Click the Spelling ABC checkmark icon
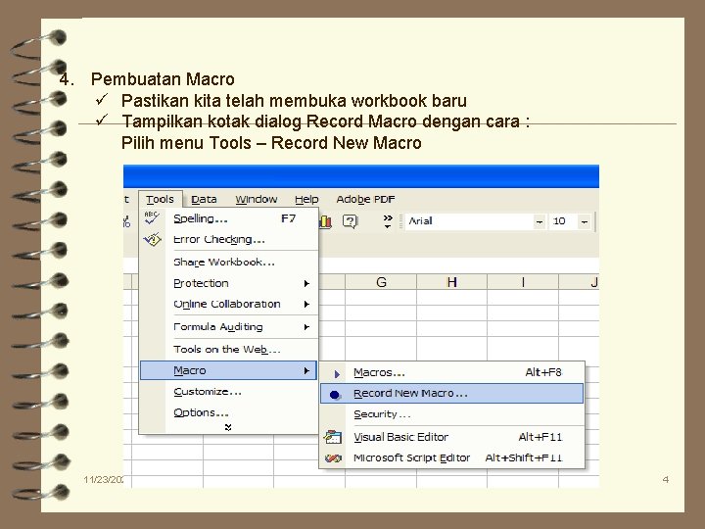The image size is (705, 529). 152,217
